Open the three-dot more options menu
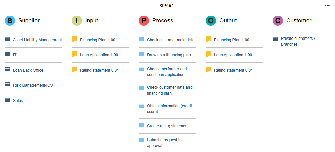Image resolution: width=335 pixels, height=152 pixels. (327, 6)
